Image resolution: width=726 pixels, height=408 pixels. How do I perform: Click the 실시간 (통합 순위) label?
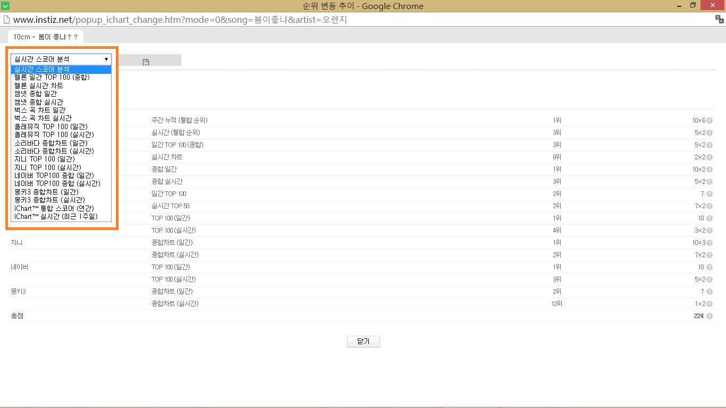click(x=176, y=133)
